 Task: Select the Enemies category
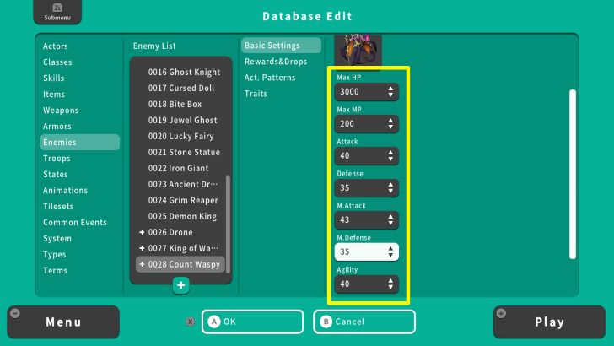click(x=80, y=143)
